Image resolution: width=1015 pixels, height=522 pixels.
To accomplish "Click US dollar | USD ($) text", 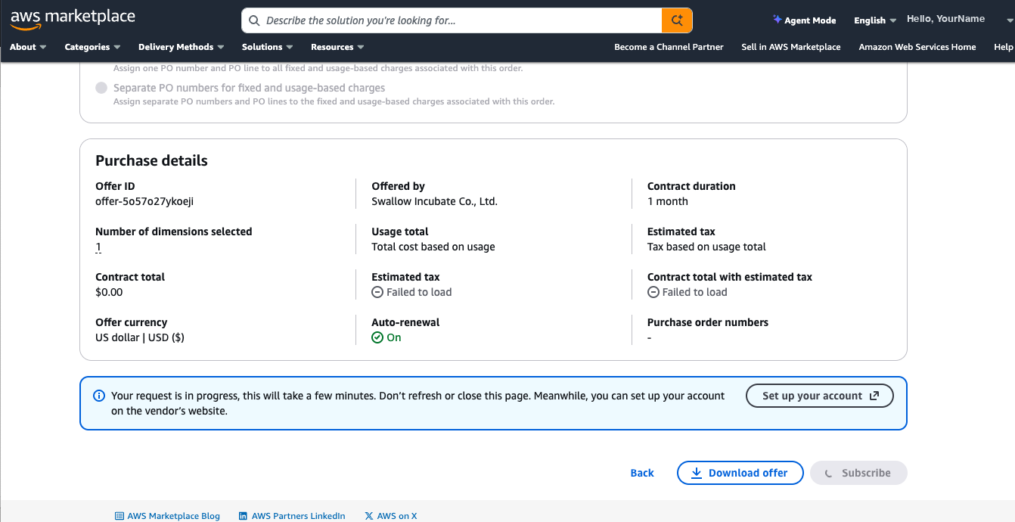I will [x=140, y=337].
